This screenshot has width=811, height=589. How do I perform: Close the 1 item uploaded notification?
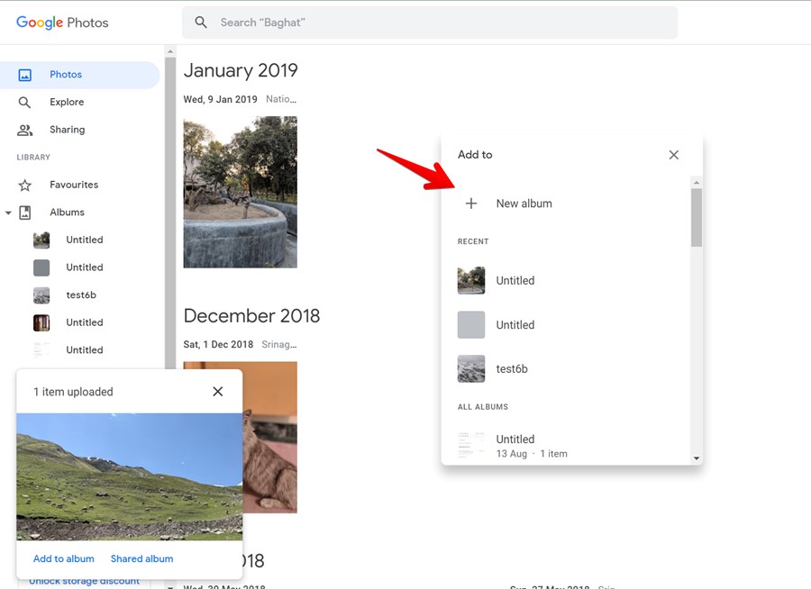coord(217,391)
